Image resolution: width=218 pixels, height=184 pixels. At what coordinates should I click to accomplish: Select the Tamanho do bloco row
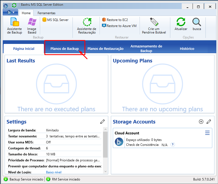tap(54, 154)
